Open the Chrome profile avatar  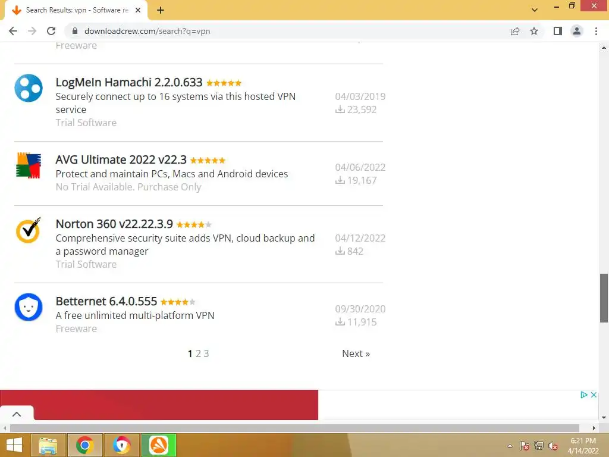577,31
